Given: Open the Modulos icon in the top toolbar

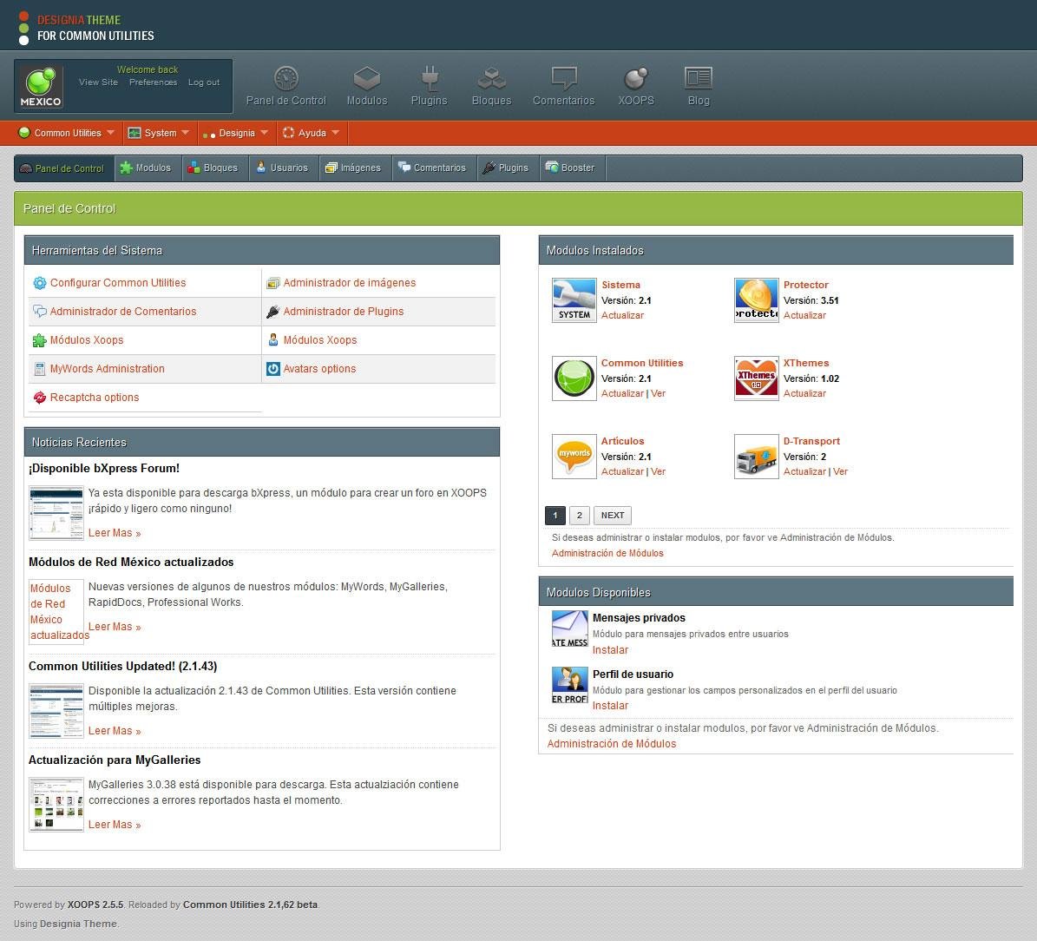Looking at the screenshot, I should click(366, 78).
